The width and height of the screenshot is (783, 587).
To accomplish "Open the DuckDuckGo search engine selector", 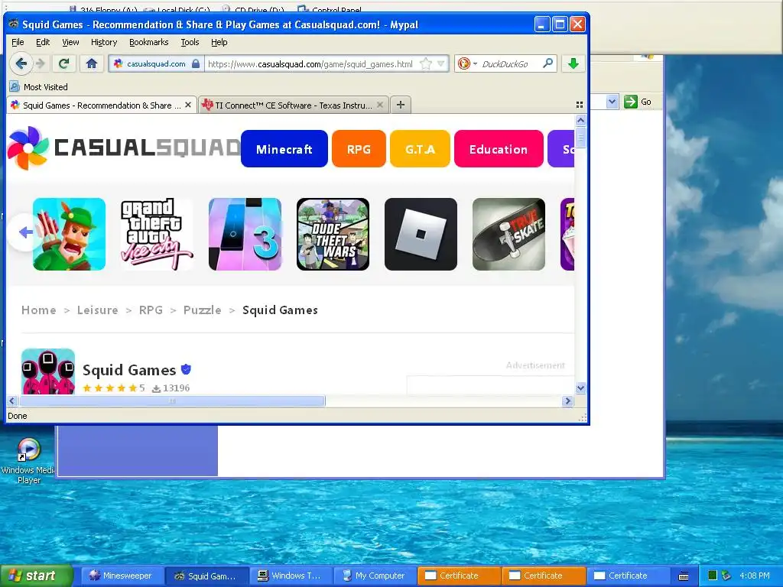I will 467,63.
